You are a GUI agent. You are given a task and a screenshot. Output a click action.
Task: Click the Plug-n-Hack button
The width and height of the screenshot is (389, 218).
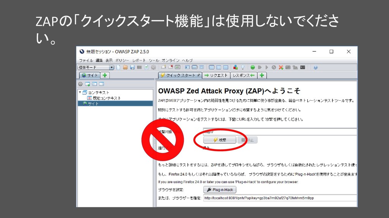[220, 190]
